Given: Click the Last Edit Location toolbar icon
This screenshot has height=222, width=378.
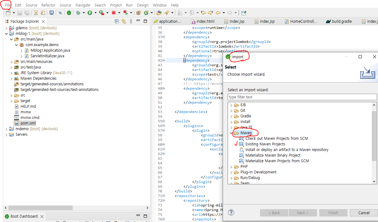Looking at the screenshot, I should point(203,13).
